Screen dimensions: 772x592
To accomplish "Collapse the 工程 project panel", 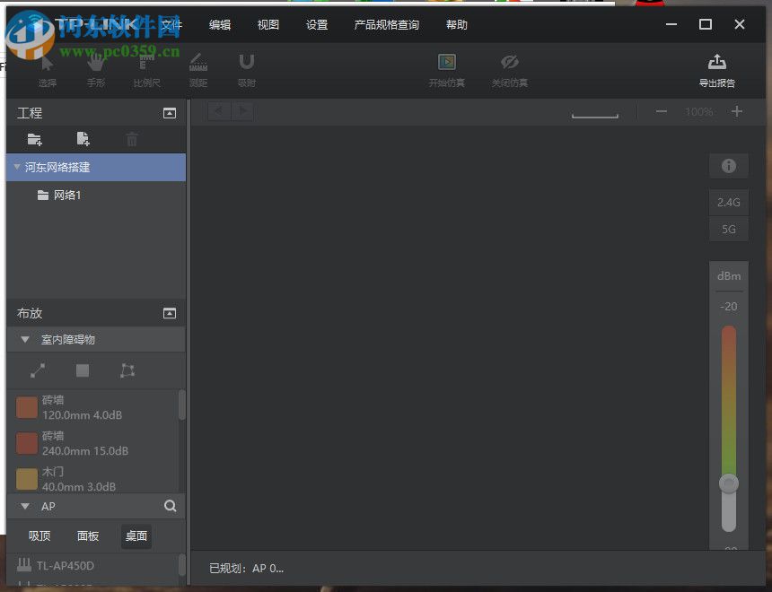I will coord(170,113).
